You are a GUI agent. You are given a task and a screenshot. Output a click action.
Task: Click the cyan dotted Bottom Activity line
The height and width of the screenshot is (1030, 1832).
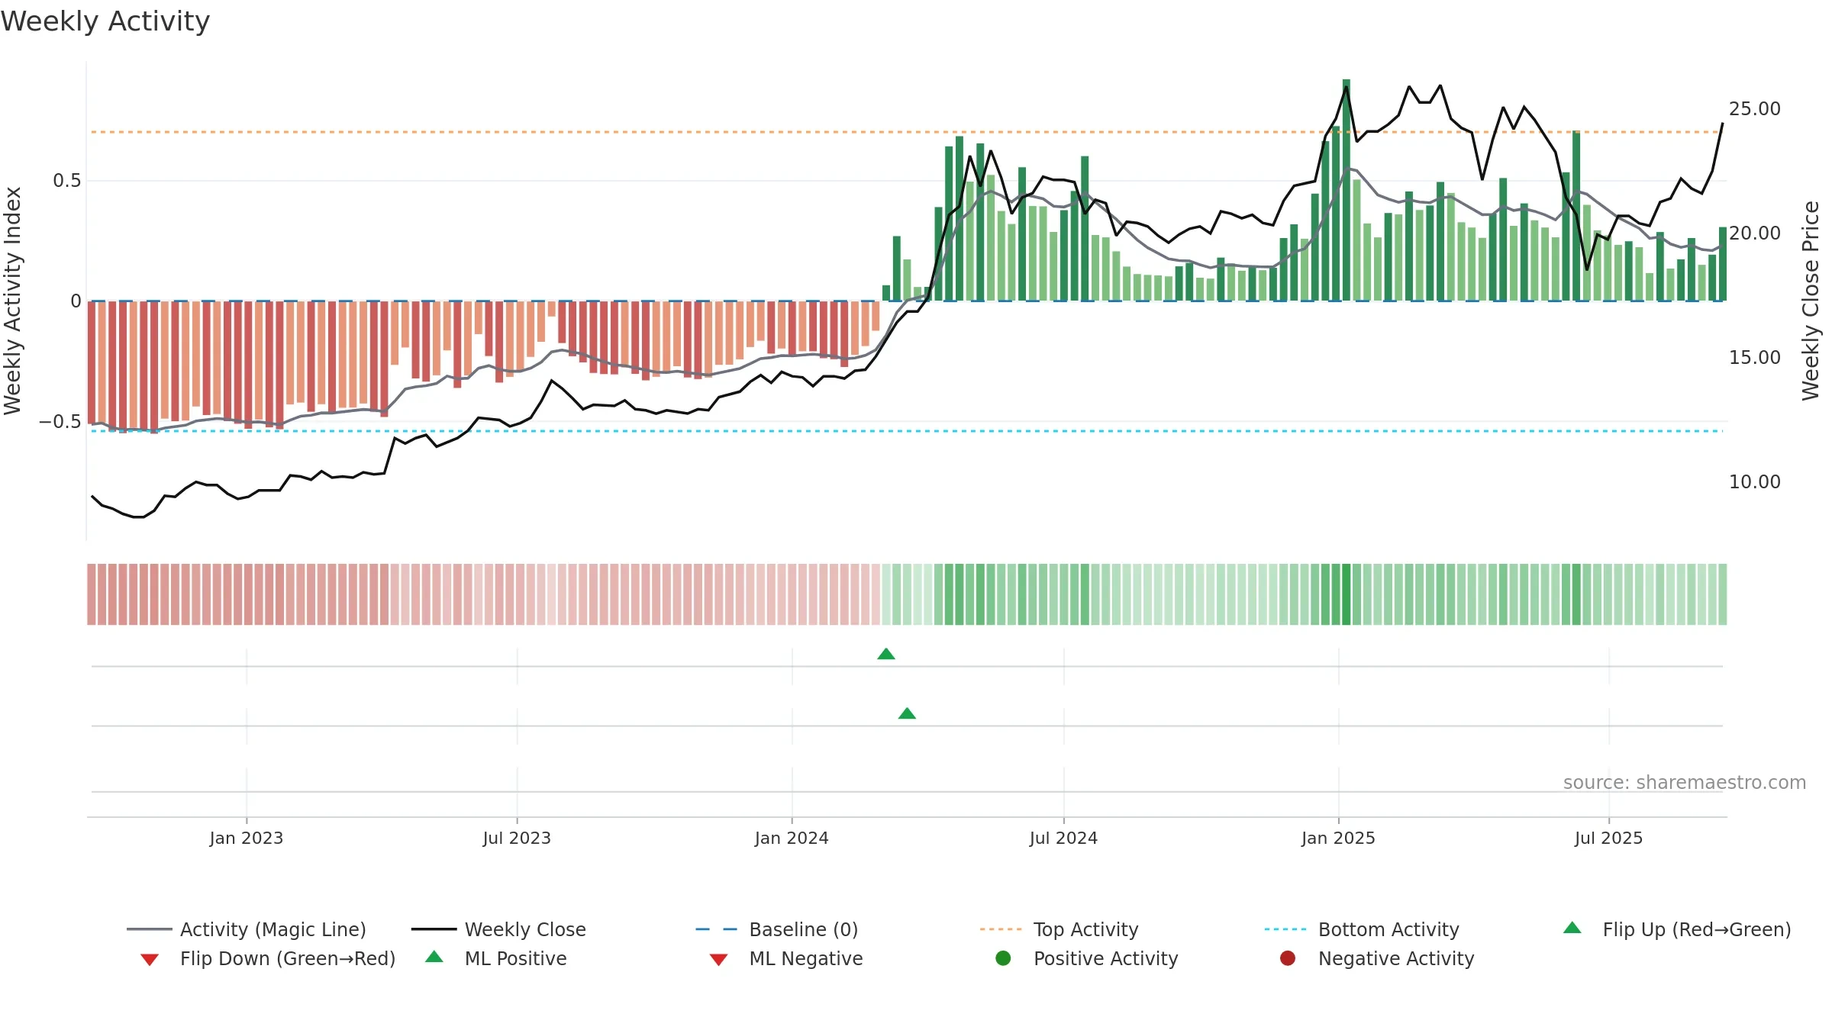907,431
